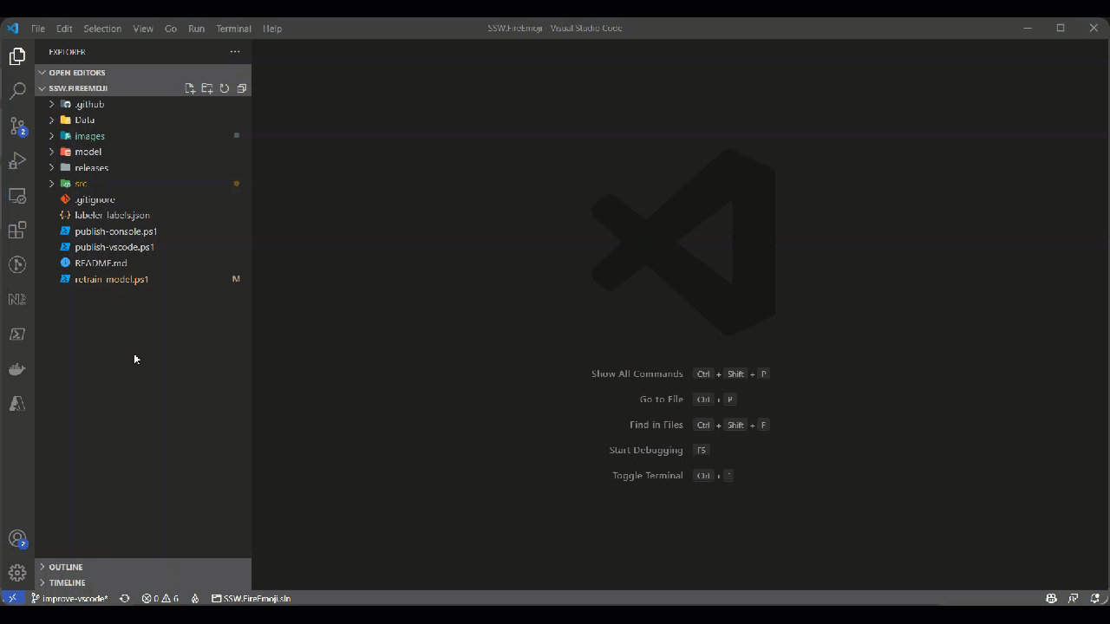Click the feedback icon in the status bar
Screen dimensions: 1110x624
1074,599
